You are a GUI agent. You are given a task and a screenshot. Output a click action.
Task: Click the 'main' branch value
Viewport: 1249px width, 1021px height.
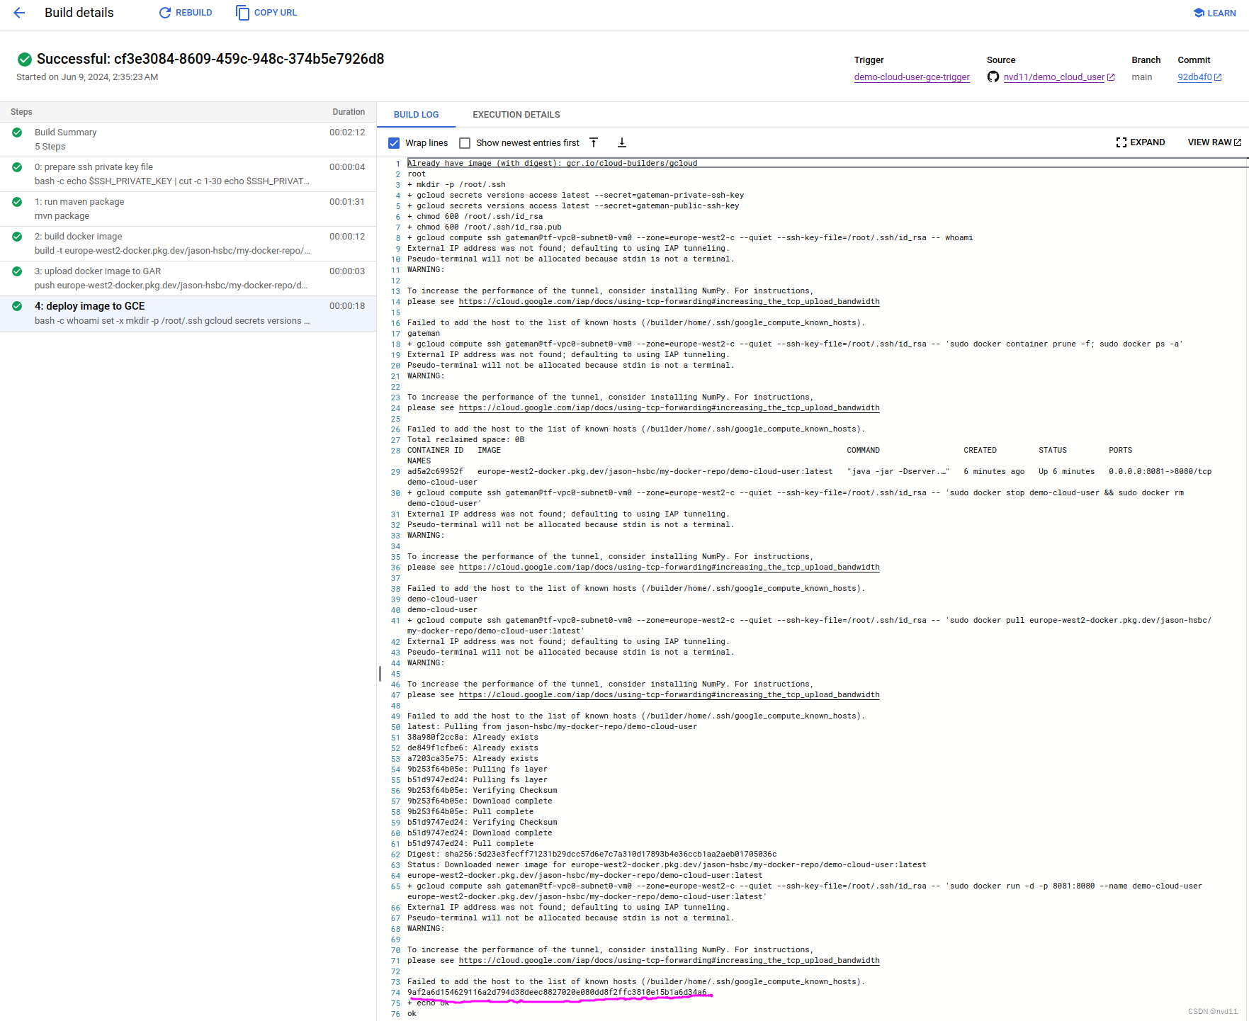click(x=1141, y=77)
